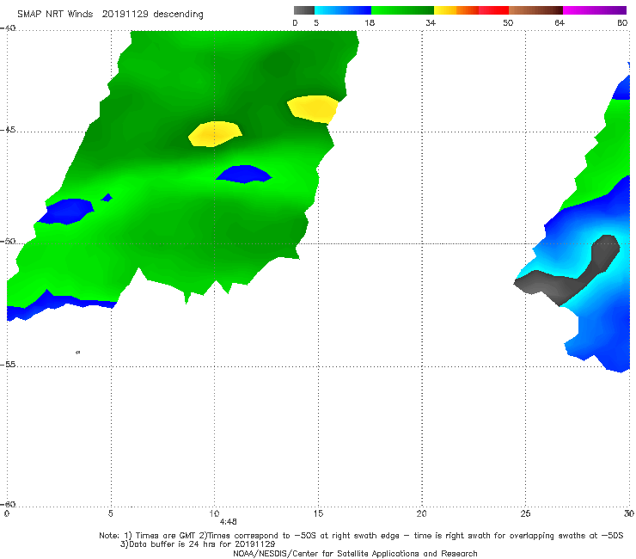
Task: Select the magenta-purple color bar segment
Action: tap(594, 10)
